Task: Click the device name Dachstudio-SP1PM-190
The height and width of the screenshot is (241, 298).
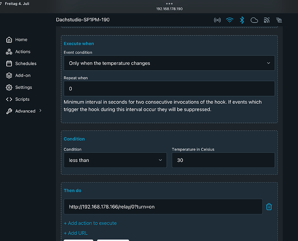Action: (x=83, y=20)
